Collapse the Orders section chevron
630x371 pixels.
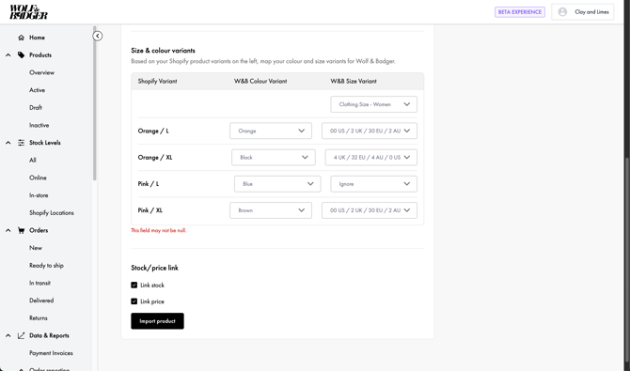(x=8, y=230)
